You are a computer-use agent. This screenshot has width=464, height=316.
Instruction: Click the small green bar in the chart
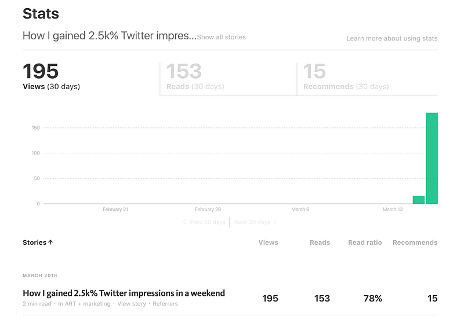click(419, 200)
